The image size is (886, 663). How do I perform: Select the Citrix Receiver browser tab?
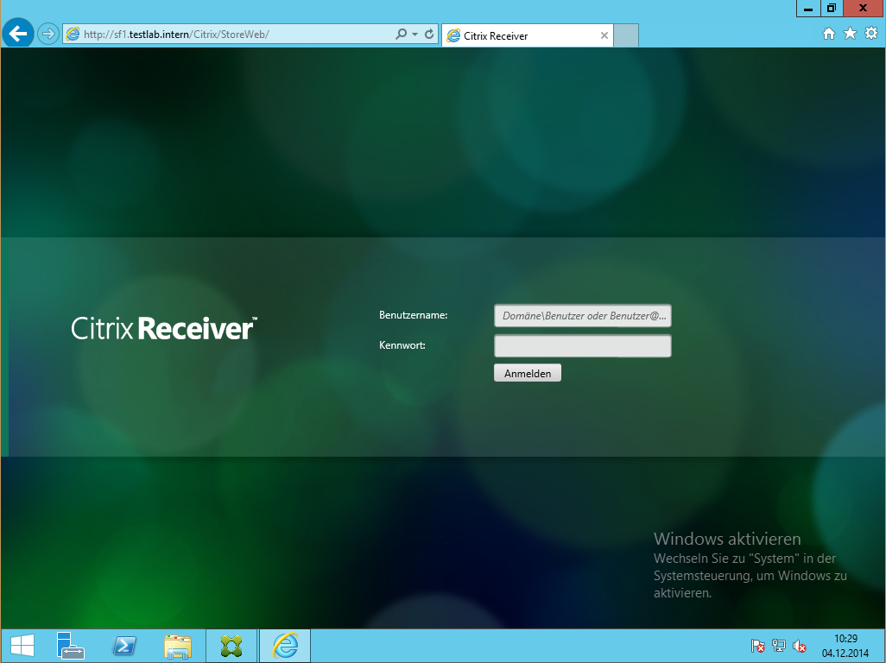click(527, 35)
